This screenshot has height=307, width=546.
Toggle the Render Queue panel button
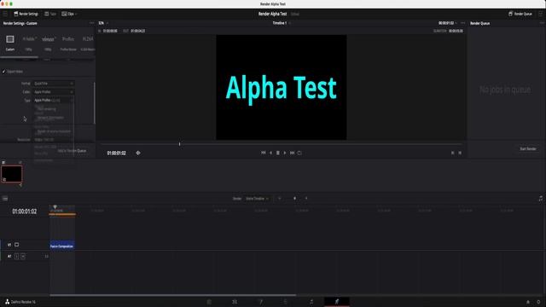tap(520, 14)
